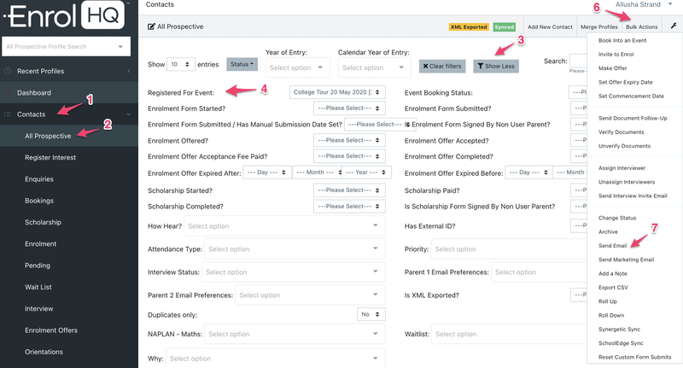The height and width of the screenshot is (368, 683).
Task: Choose Send Email from Bulk Actions
Action: [613, 246]
